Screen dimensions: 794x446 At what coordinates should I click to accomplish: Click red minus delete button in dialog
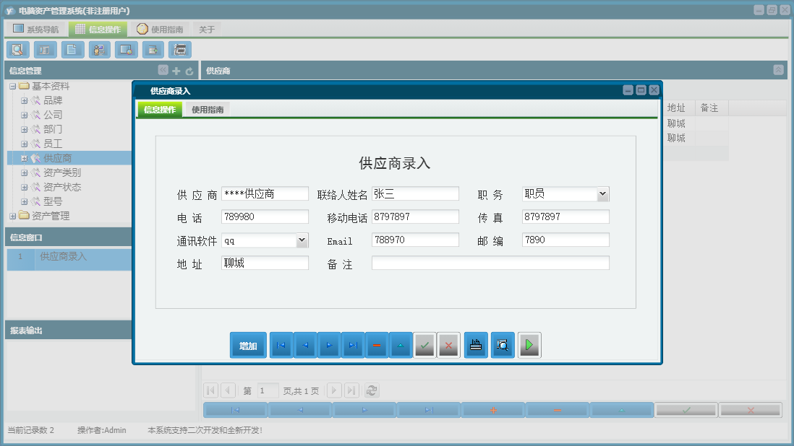[x=377, y=346]
